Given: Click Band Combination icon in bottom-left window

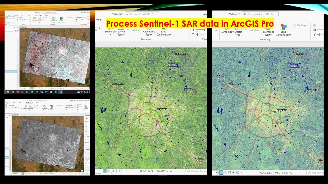Looking at the screenshot, I should (x=52, y=106).
